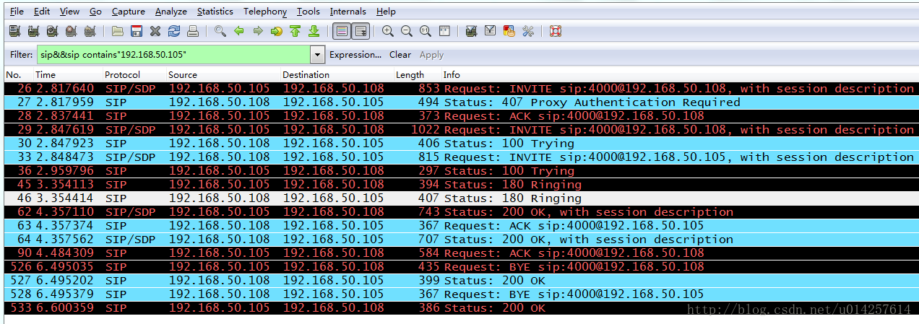Viewport: 919px width, 324px height.
Task: Open the Telephony menu
Action: point(265,12)
